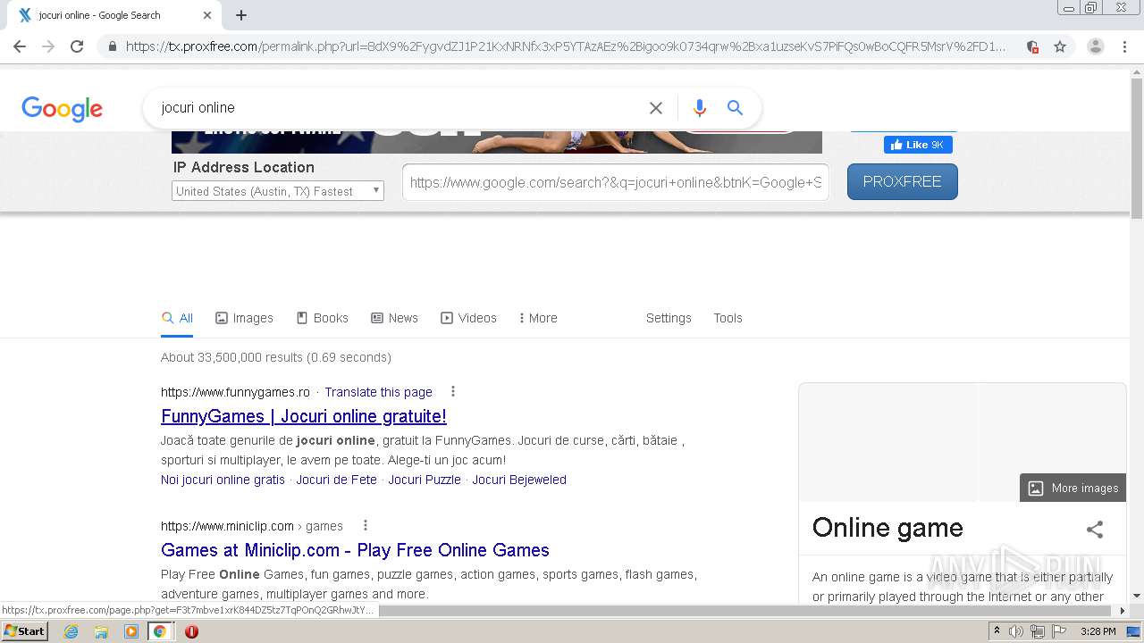1144x643 pixels.
Task: Open a new browser tab
Action: 241,15
